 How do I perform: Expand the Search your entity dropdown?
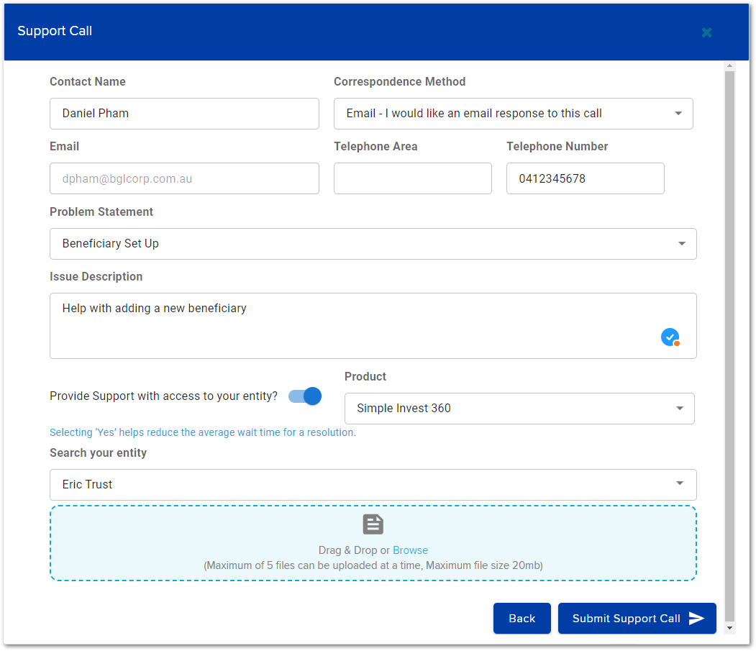tap(373, 485)
